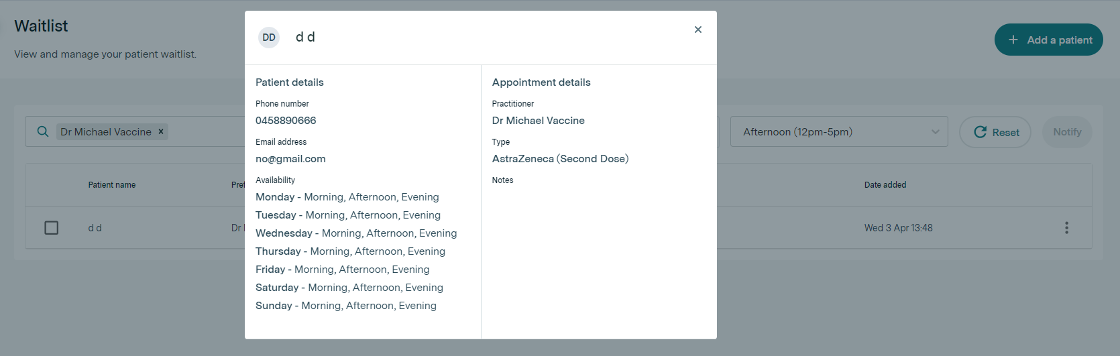Click the phone number 0458890666

tap(286, 121)
